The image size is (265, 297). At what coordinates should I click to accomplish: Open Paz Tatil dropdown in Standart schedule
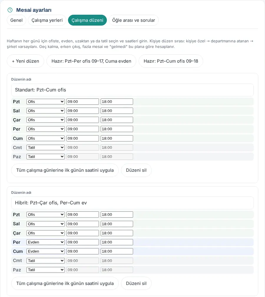click(46, 157)
